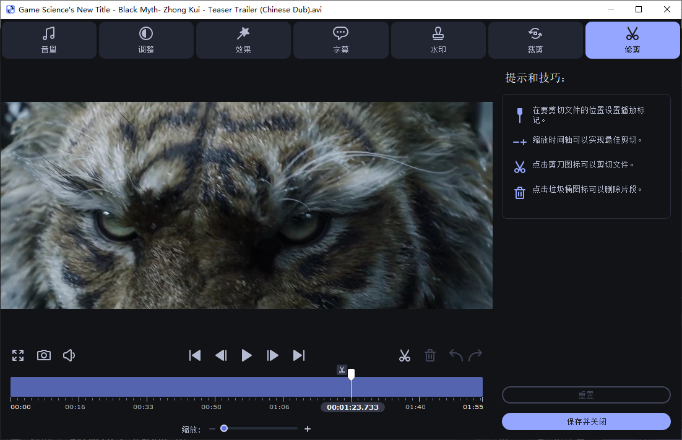
Task: Play the video with the play button
Action: pyautogui.click(x=247, y=355)
